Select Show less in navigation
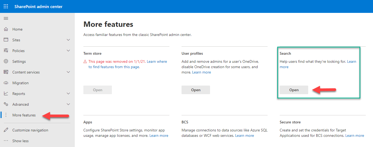 tap(20, 141)
